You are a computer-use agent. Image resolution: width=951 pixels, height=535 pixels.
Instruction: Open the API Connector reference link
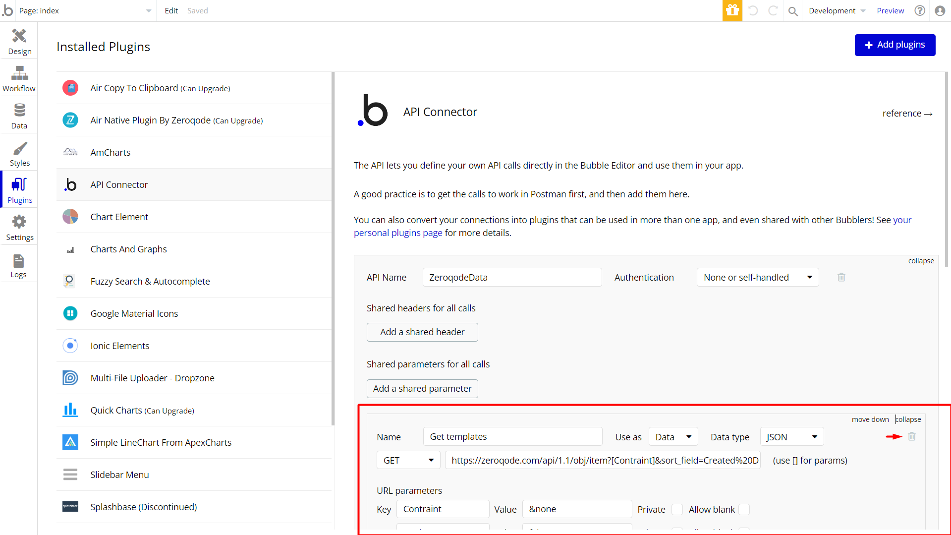907,114
